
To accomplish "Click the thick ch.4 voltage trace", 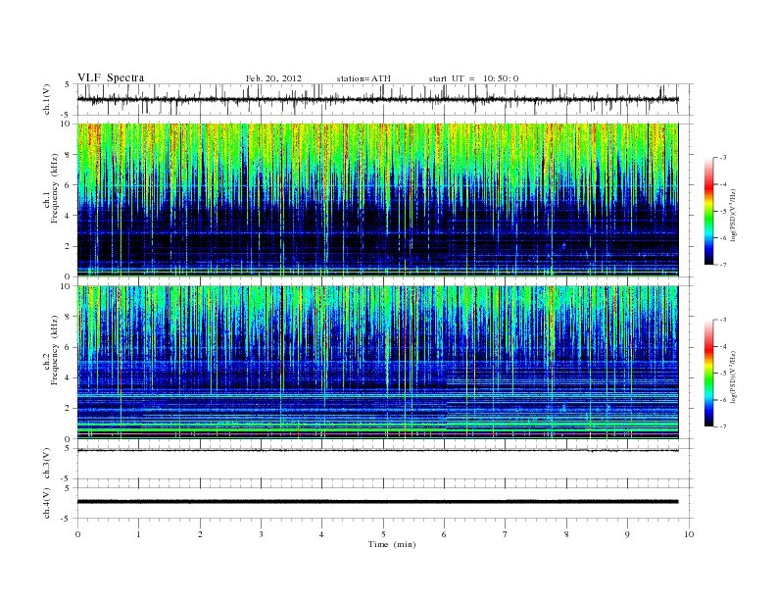I will click(377, 502).
